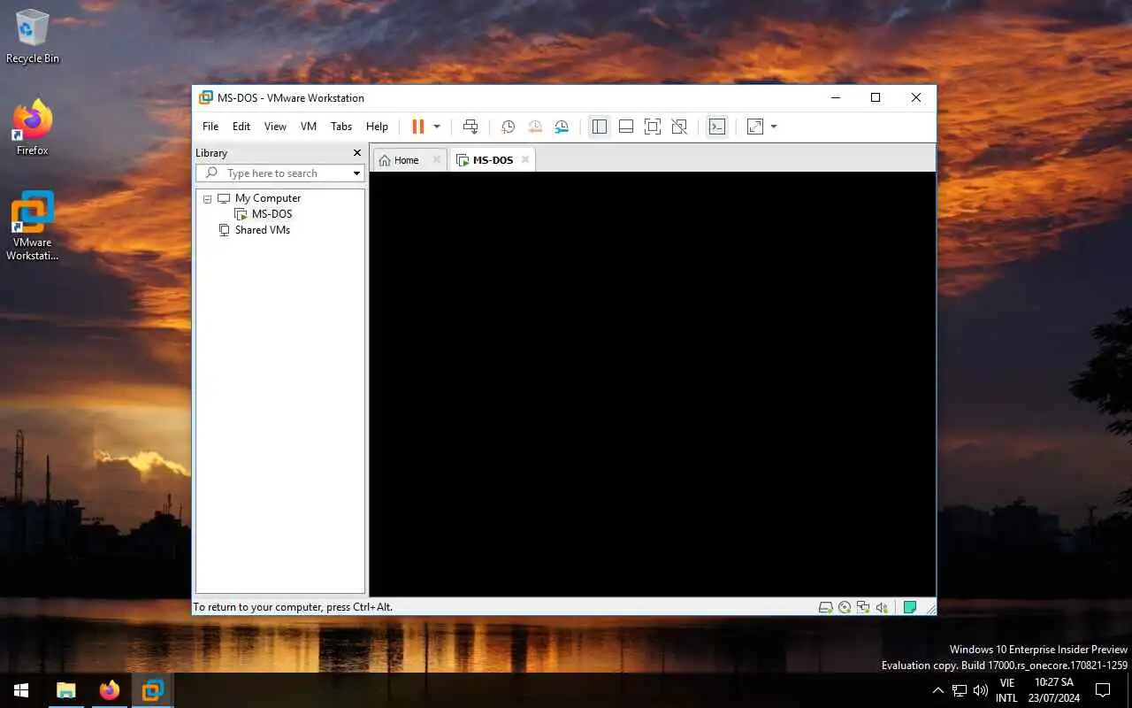Viewport: 1132px width, 708px height.
Task: Click the orange Suspend/Pause VM button
Action: [x=418, y=127]
